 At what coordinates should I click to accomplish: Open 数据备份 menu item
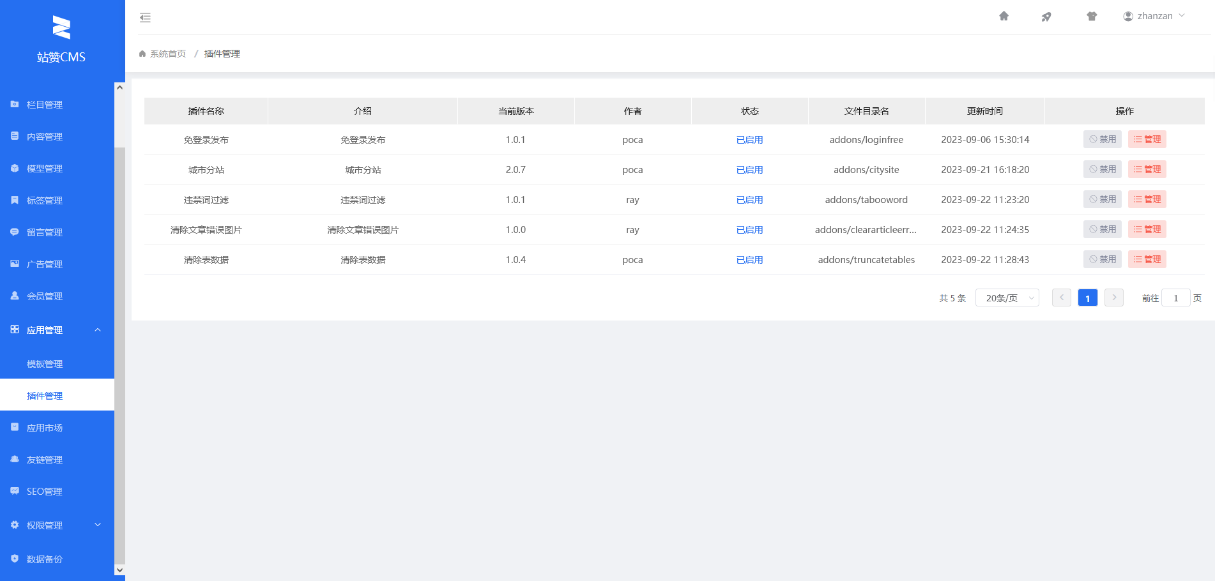pos(57,559)
